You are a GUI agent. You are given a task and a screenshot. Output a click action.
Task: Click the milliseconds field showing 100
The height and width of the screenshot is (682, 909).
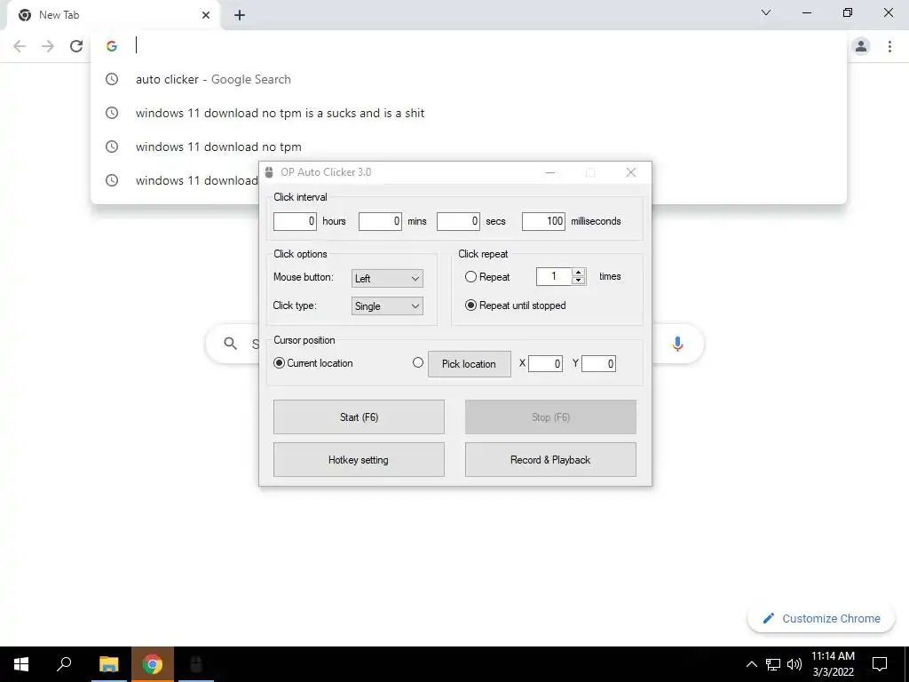[543, 221]
